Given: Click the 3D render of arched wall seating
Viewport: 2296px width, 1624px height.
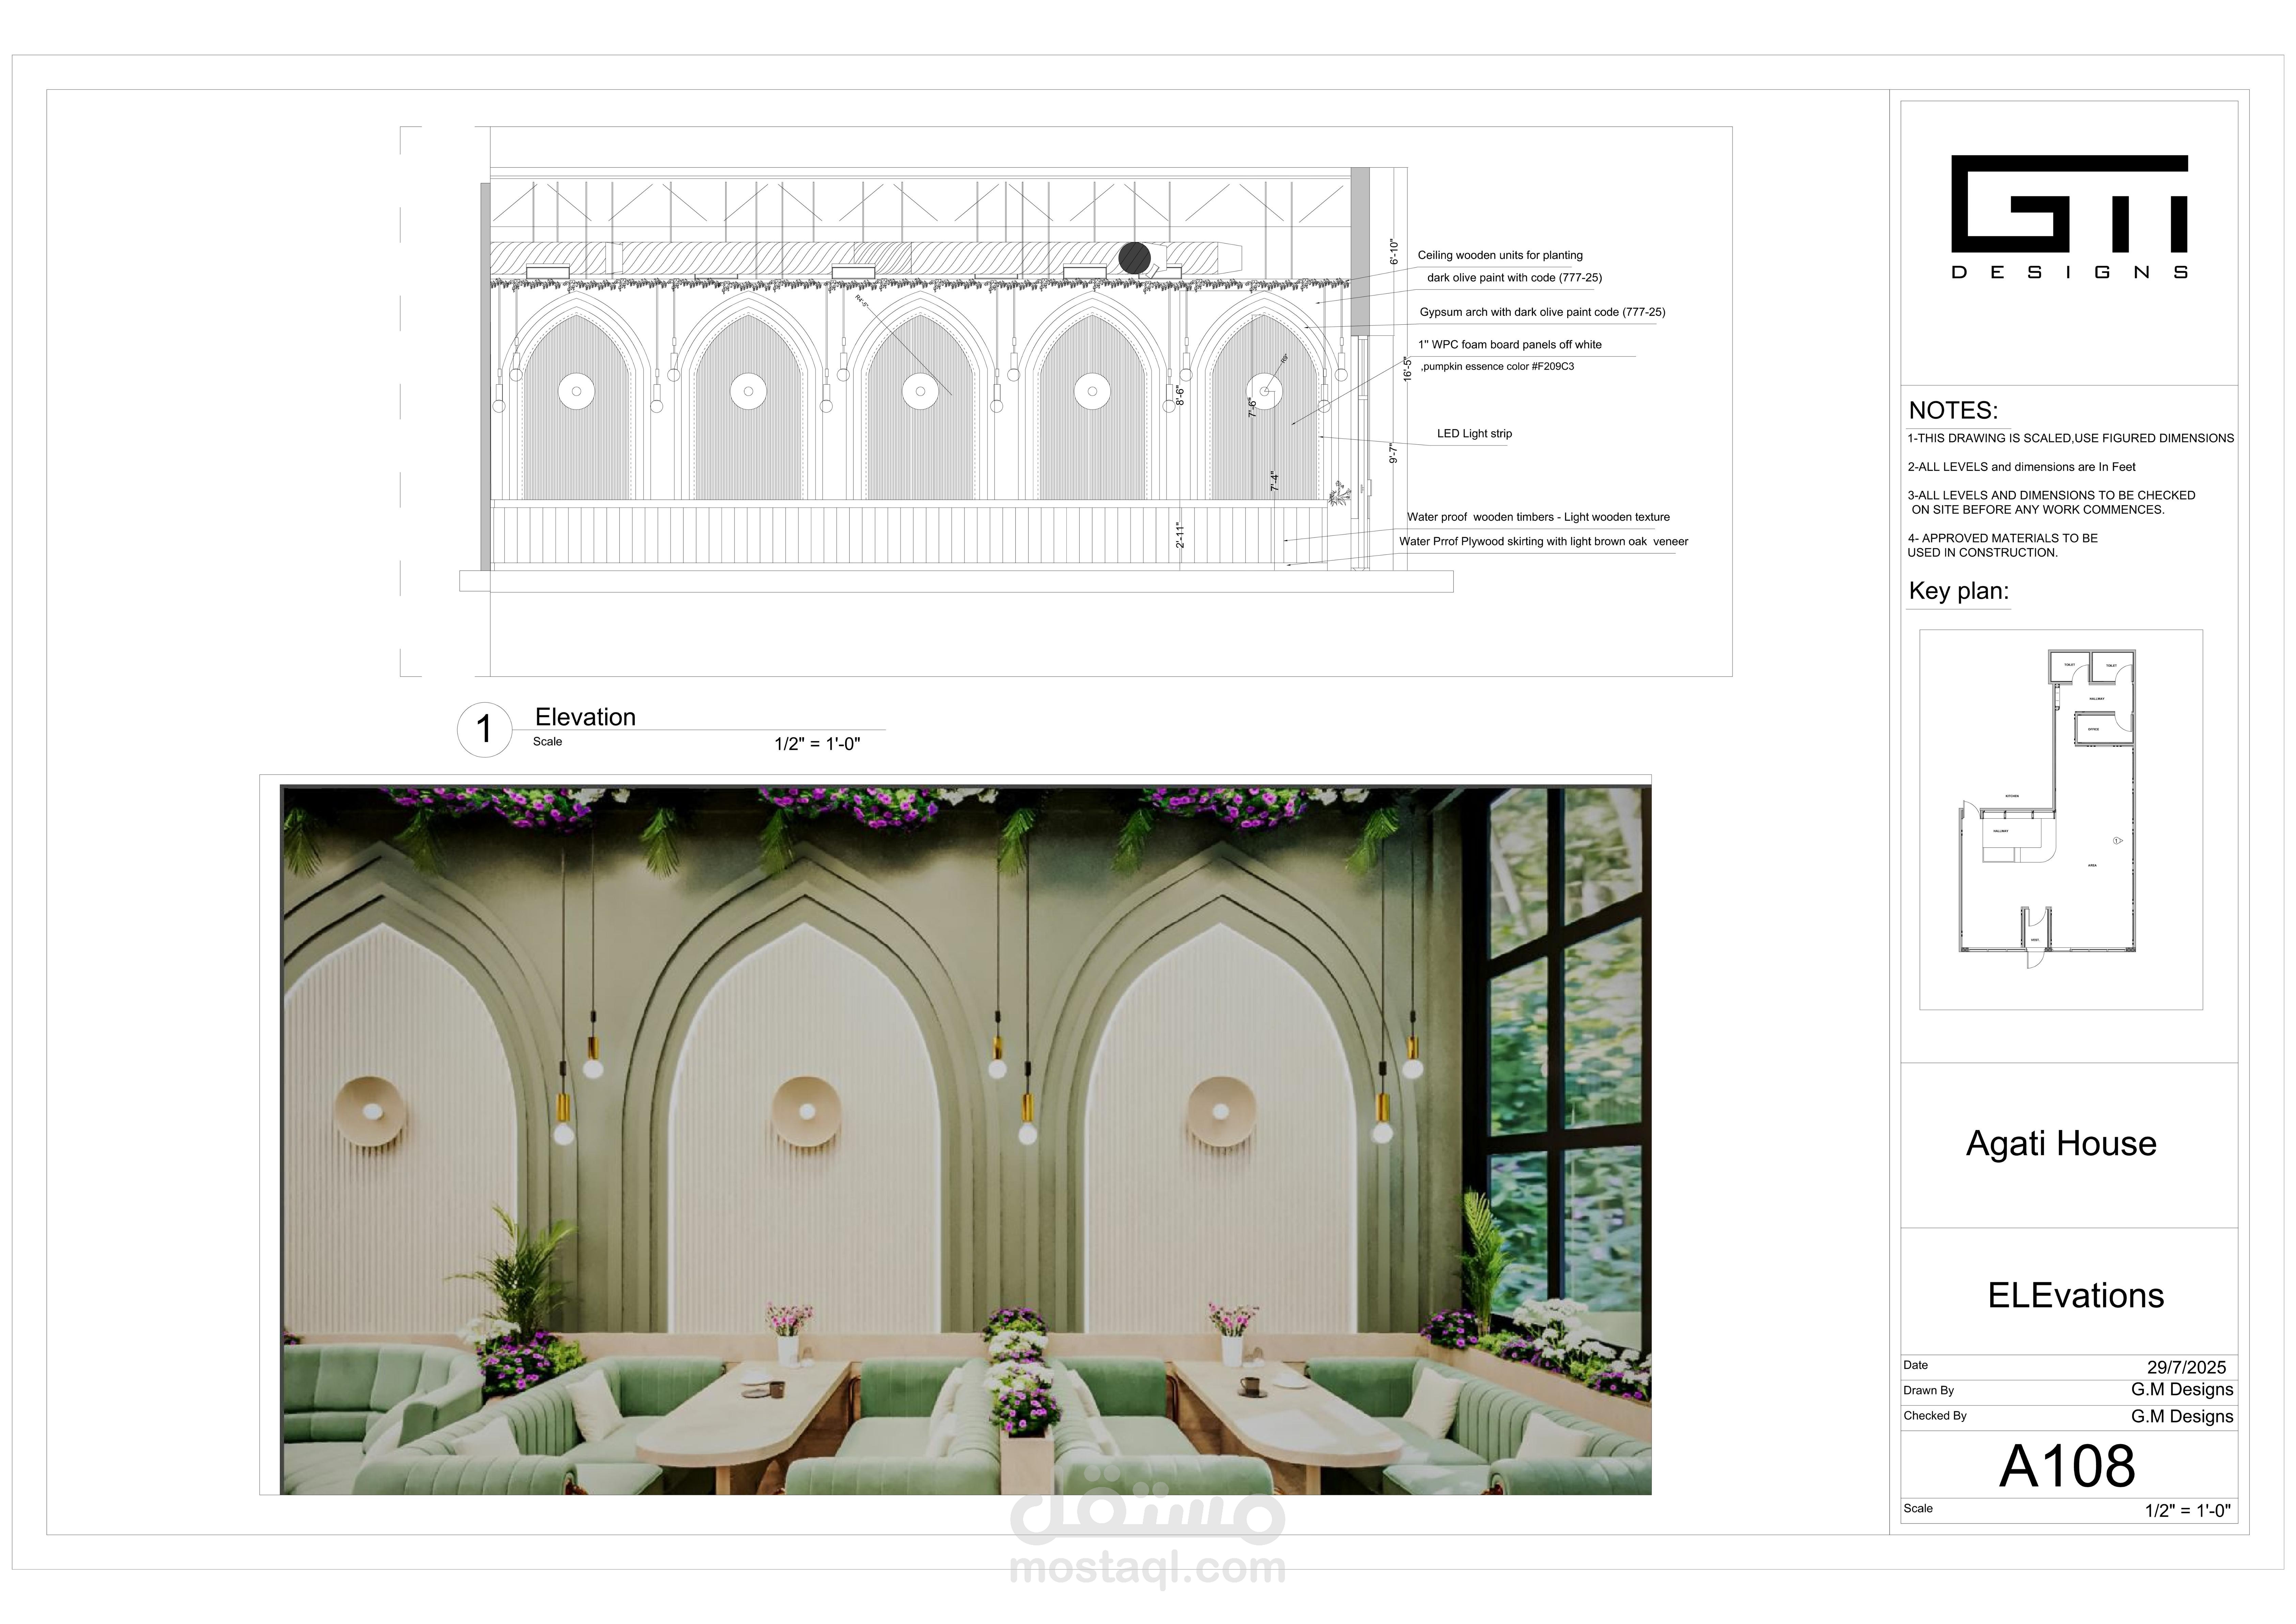Looking at the screenshot, I should click(x=965, y=1140).
